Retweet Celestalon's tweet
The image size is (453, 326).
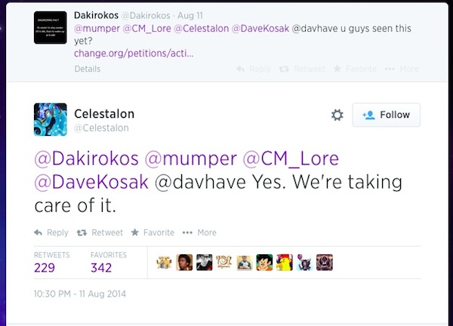click(x=100, y=232)
